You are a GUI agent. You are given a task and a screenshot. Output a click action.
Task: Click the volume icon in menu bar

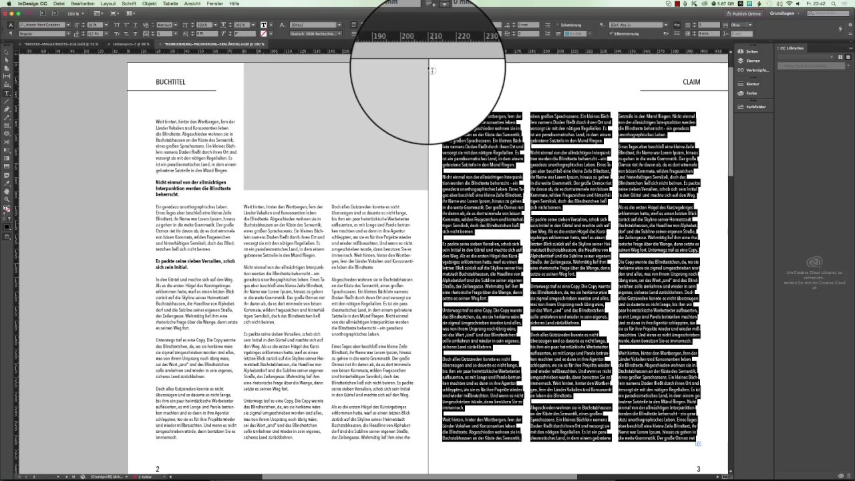point(798,4)
